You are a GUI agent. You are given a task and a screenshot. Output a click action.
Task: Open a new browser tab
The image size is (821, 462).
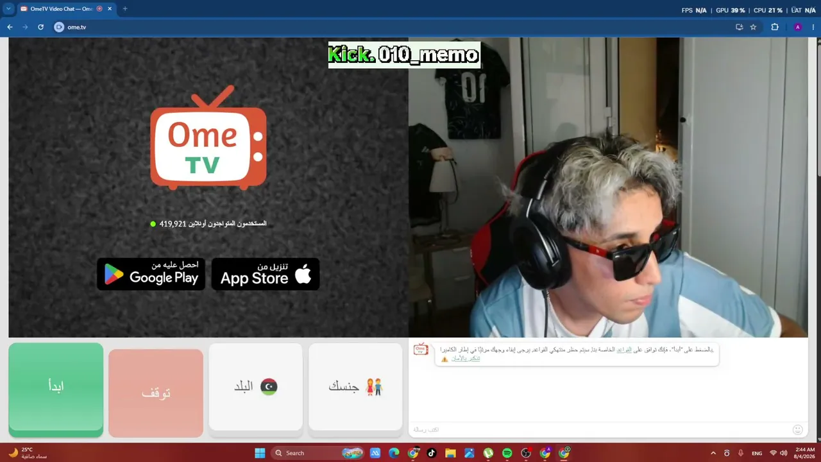pyautogui.click(x=124, y=9)
